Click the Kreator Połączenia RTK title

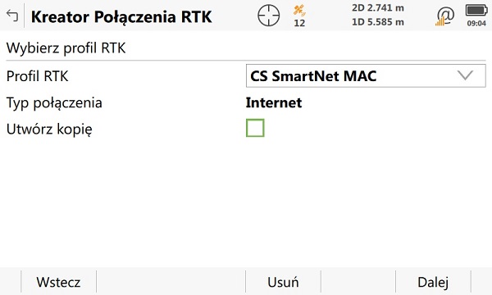[x=121, y=17]
